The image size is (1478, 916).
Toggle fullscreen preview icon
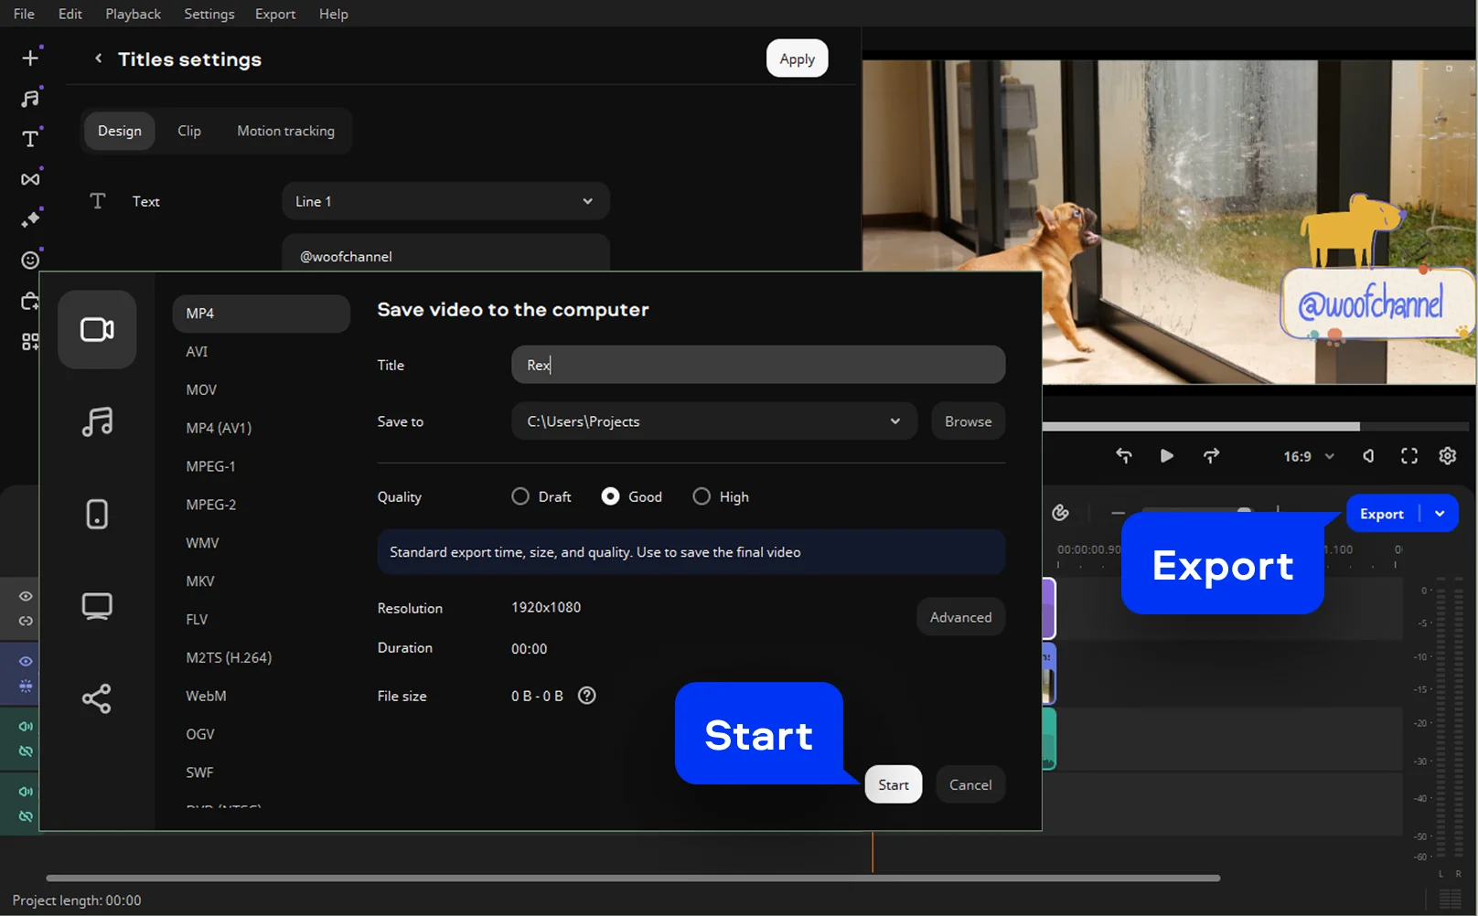1409,456
